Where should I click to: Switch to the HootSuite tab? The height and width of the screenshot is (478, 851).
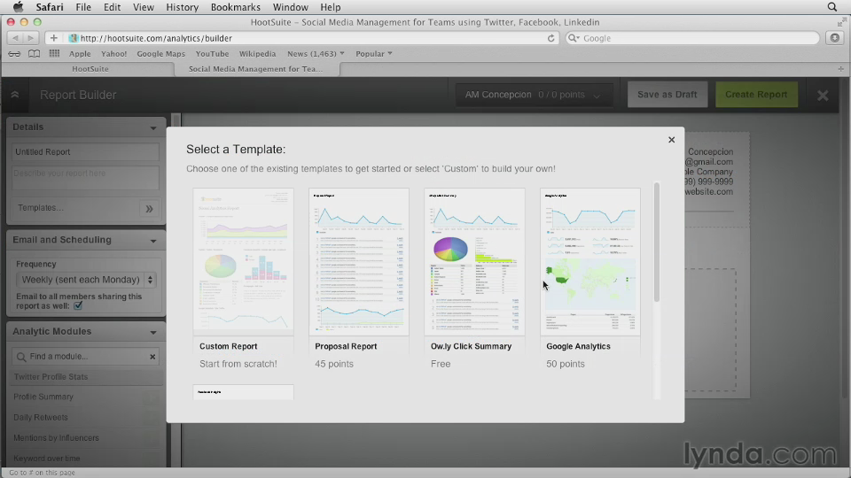90,68
